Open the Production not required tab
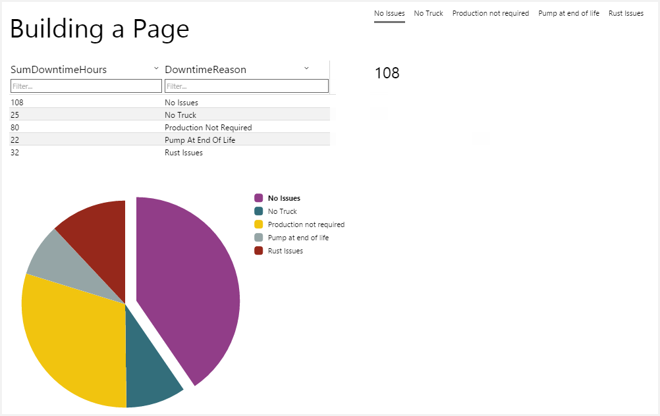 (x=490, y=13)
